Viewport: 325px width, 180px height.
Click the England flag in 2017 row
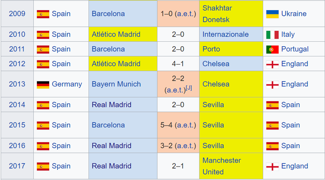[272, 167]
